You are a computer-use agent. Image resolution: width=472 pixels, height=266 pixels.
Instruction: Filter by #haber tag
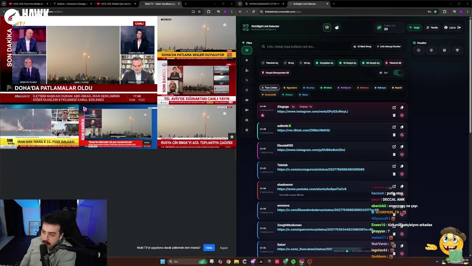pyautogui.click(x=287, y=95)
